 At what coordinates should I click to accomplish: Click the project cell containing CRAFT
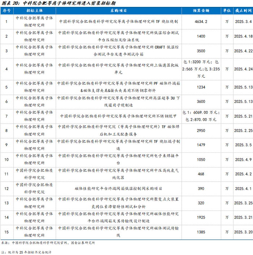(119, 51)
